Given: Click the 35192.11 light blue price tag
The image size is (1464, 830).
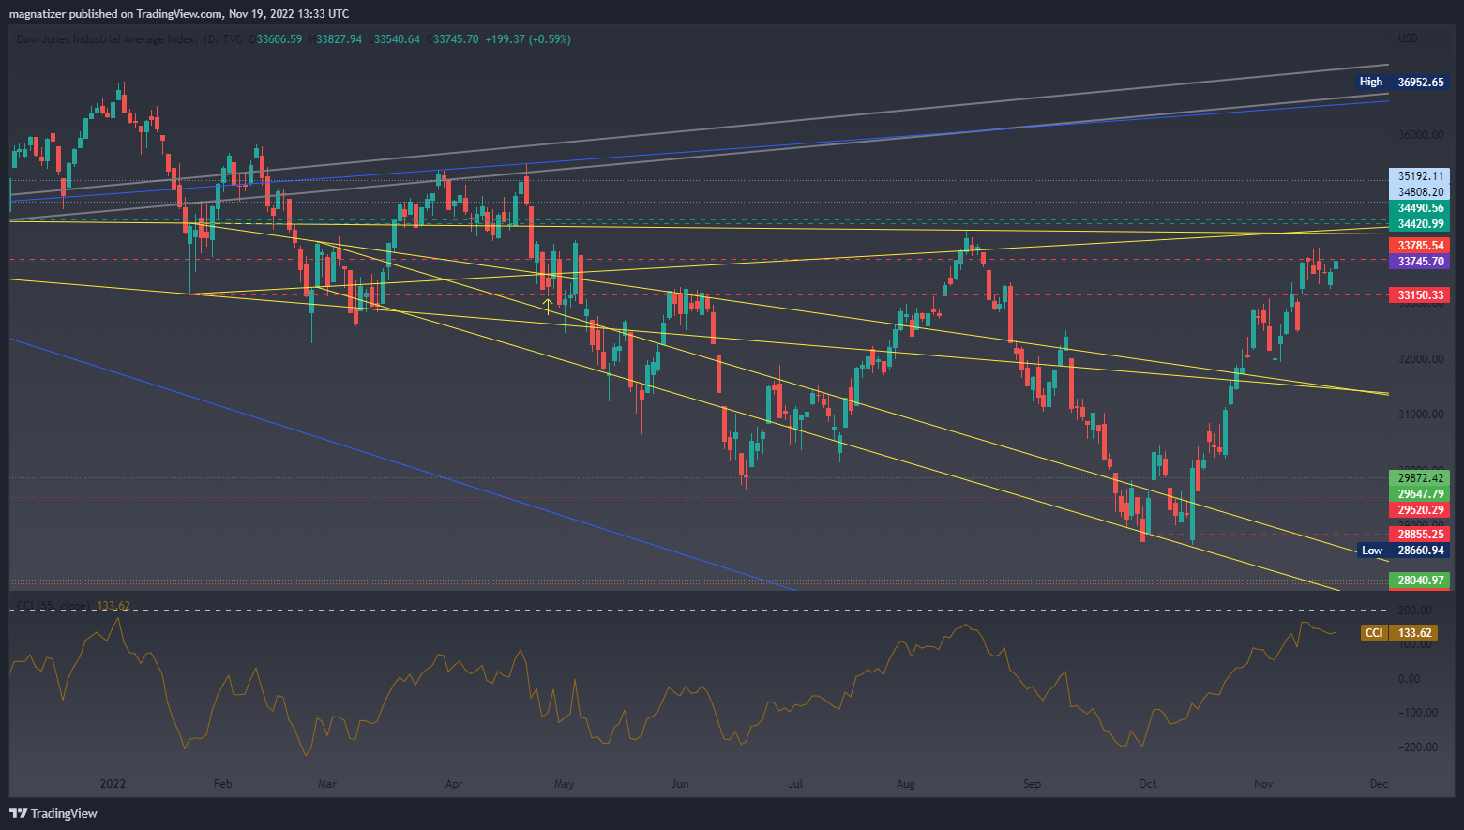Looking at the screenshot, I should coord(1420,176).
